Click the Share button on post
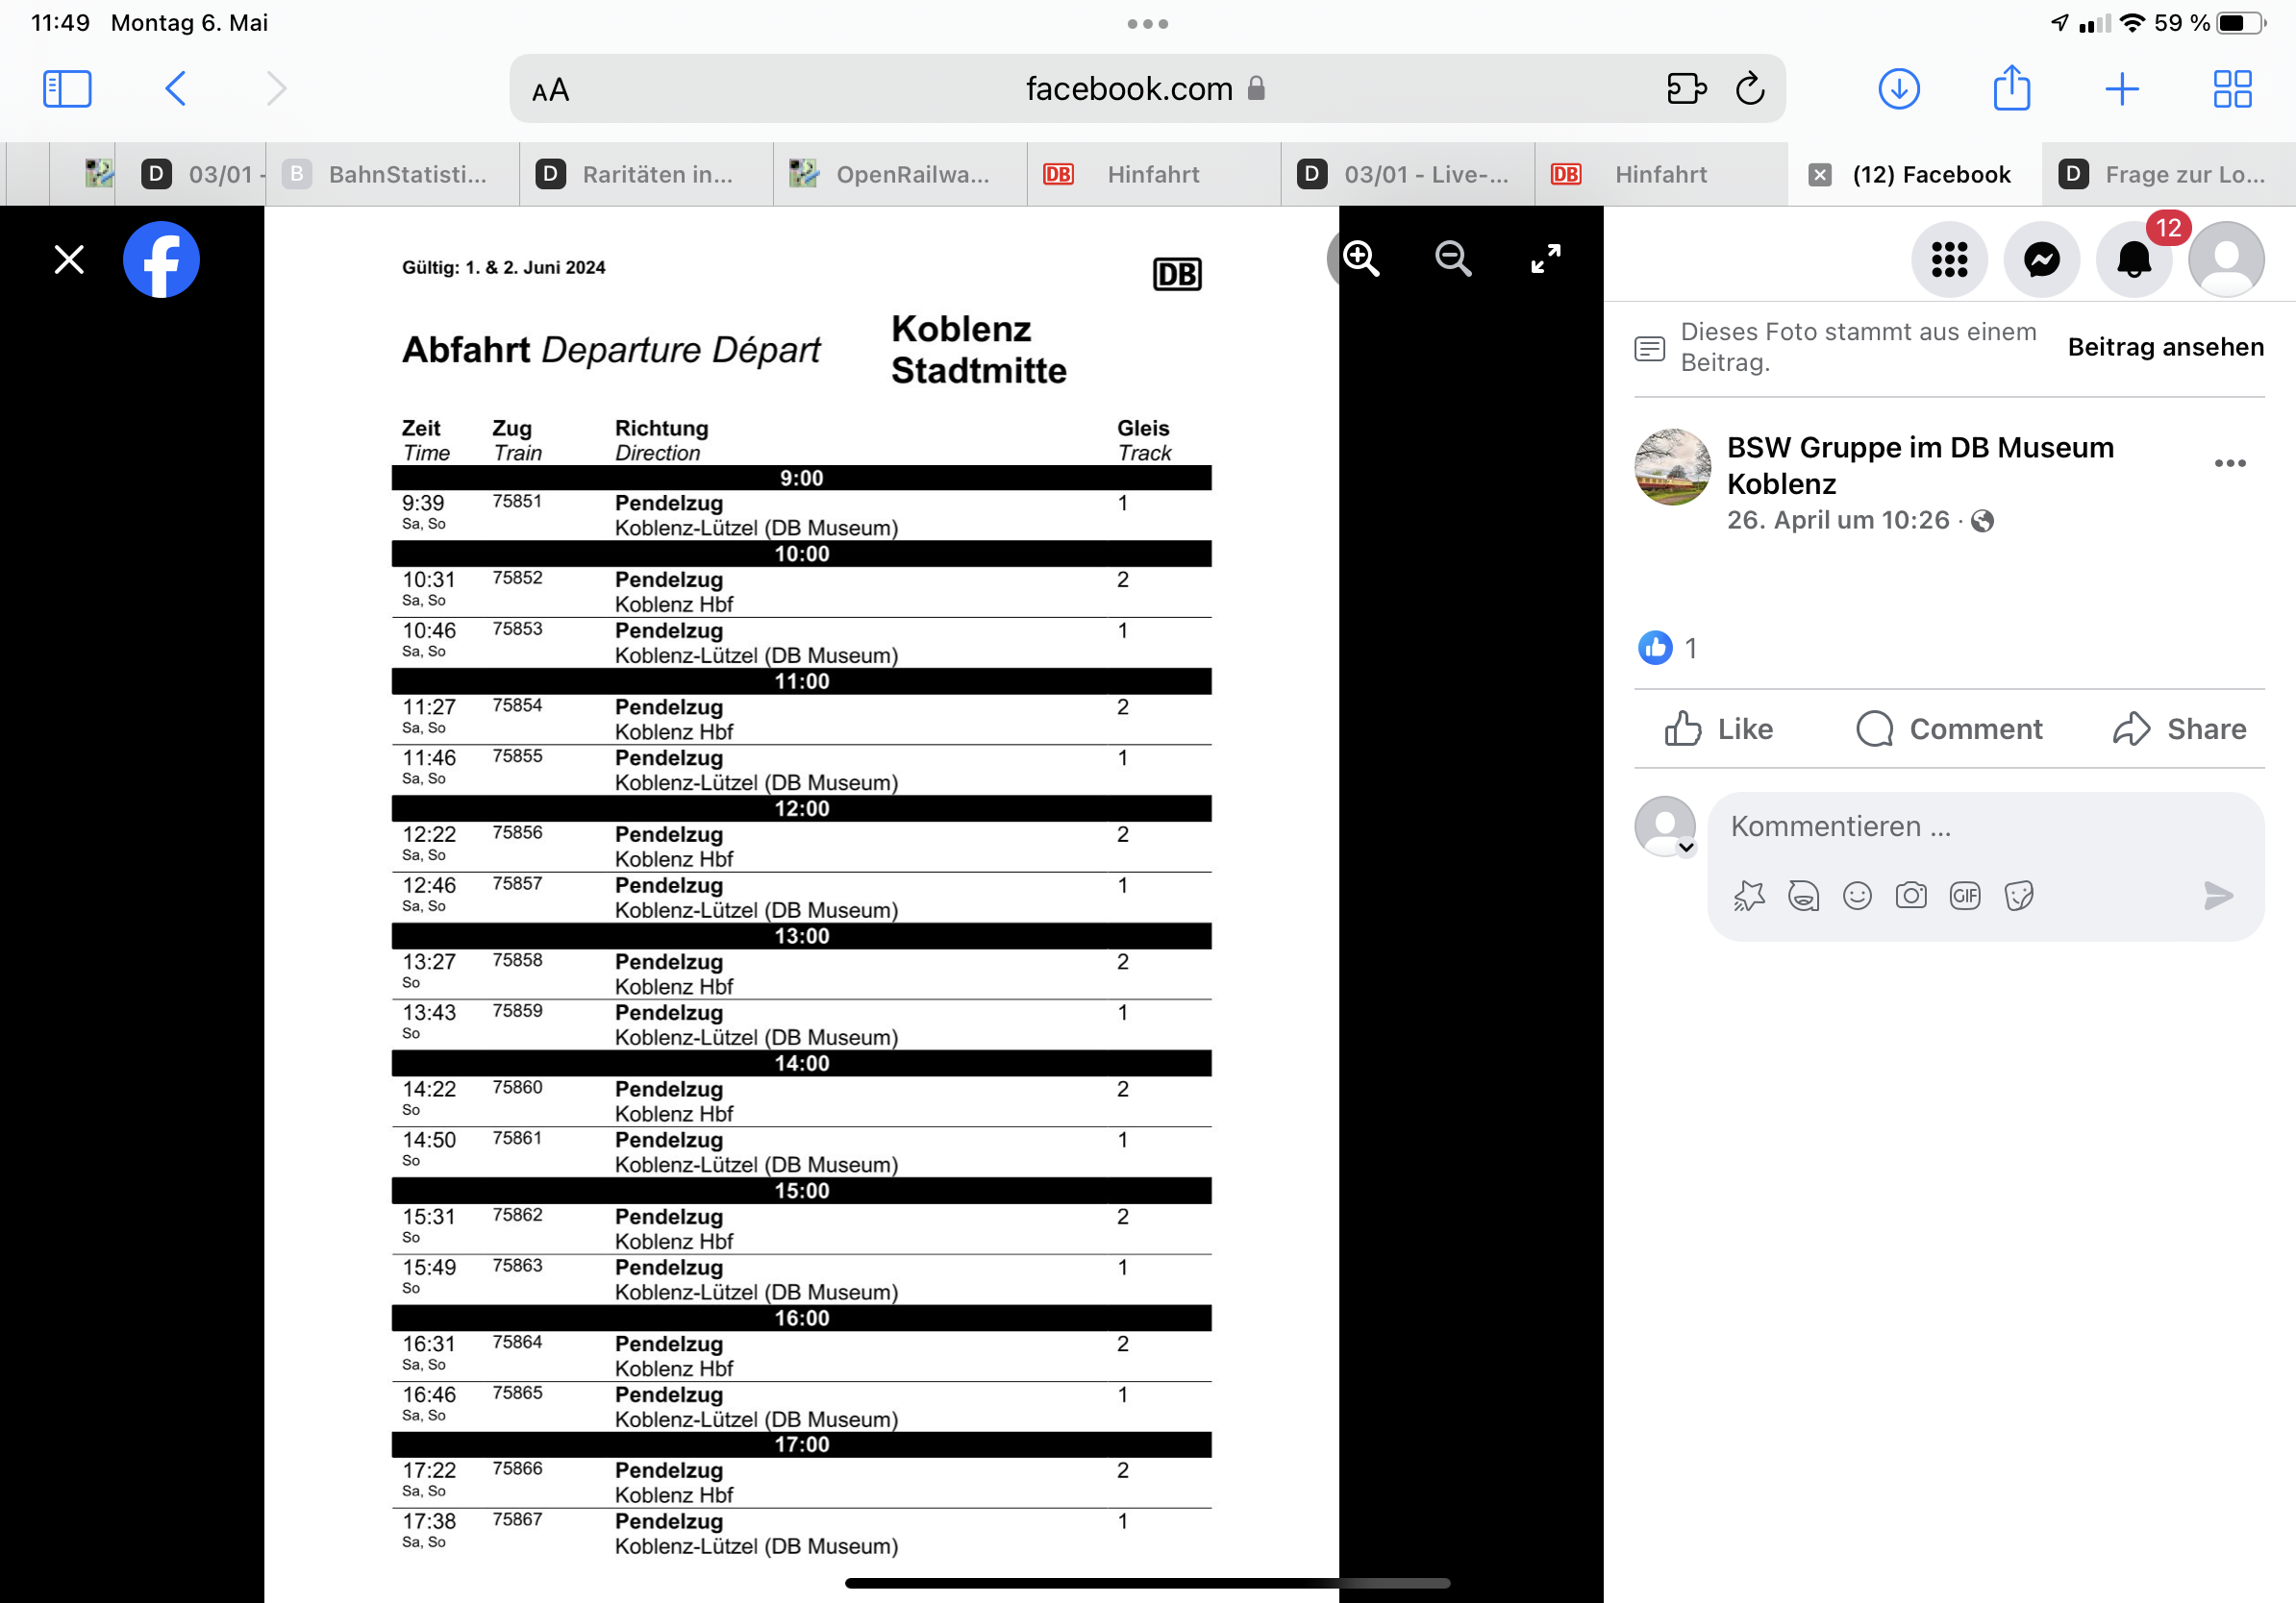The width and height of the screenshot is (2296, 1603). [2180, 728]
